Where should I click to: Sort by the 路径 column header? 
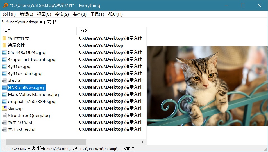[111, 31]
